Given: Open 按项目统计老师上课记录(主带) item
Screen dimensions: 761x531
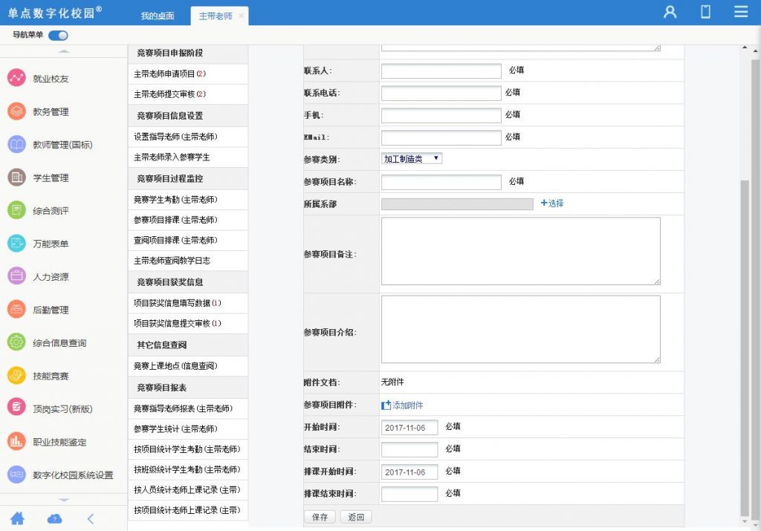Looking at the screenshot, I should point(188,511).
